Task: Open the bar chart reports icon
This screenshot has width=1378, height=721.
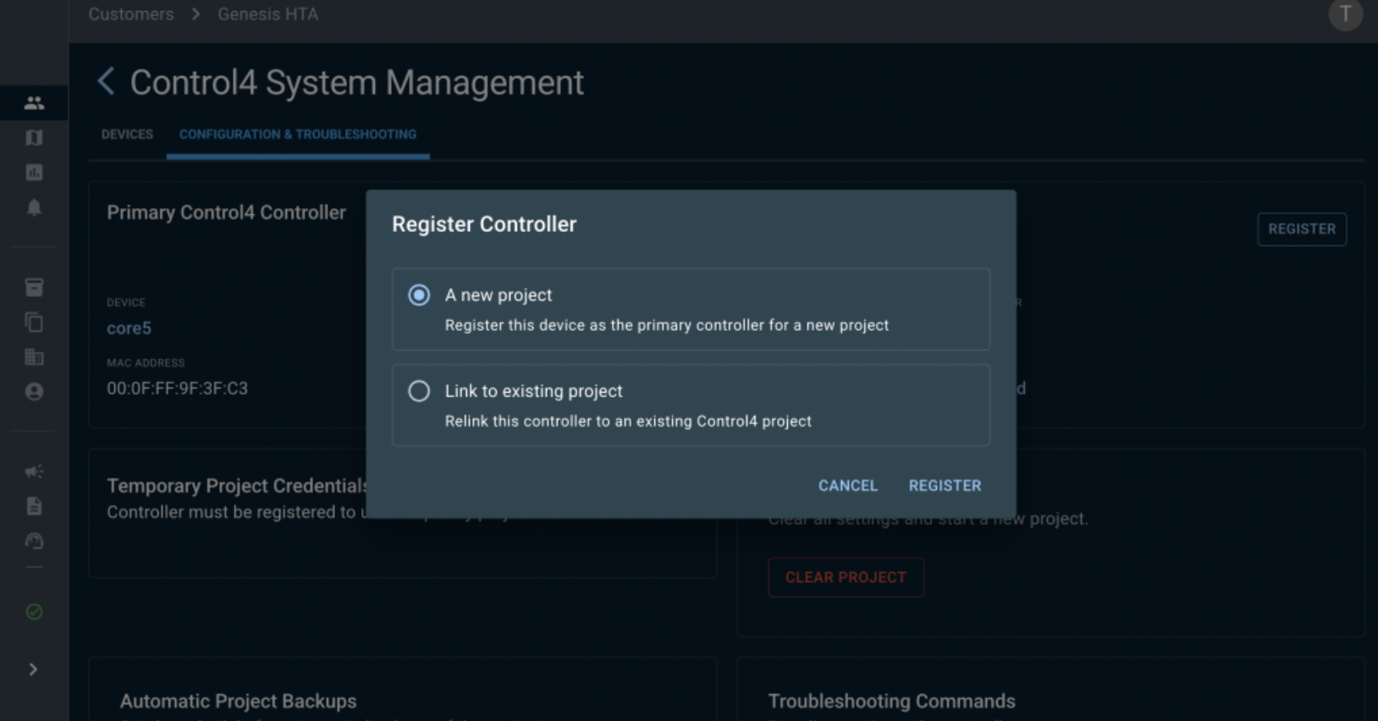Action: [x=34, y=173]
